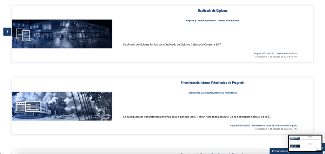
Task: Select the Admisiones y Matrículas category
Action: coord(201,93)
